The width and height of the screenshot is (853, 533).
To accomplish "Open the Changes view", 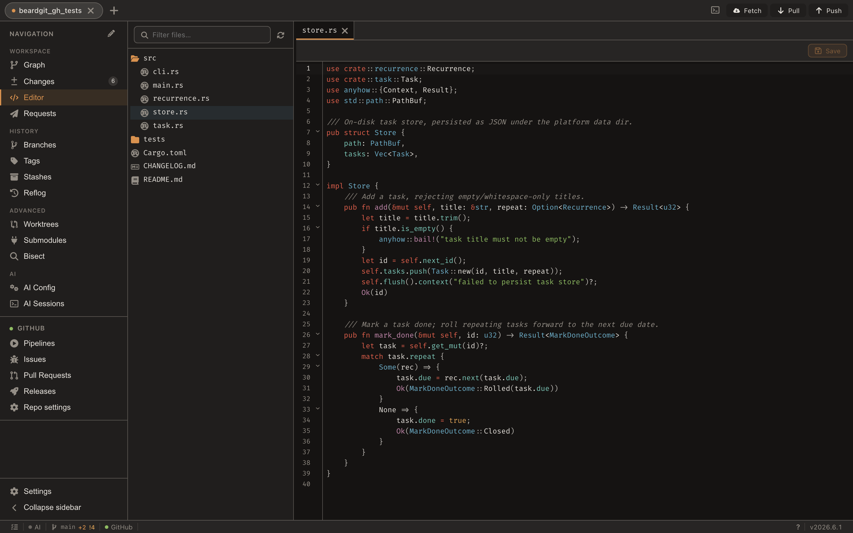I will tap(64, 81).
